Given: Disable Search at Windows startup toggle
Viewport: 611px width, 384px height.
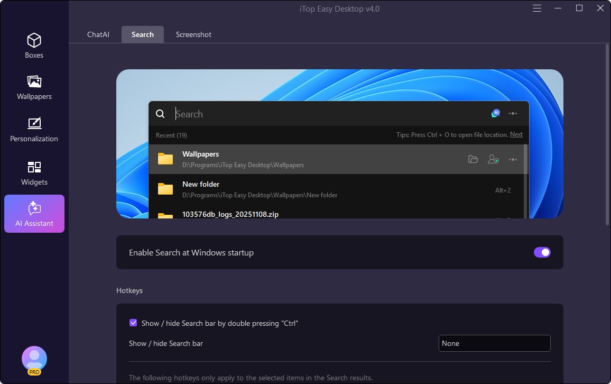Looking at the screenshot, I should (542, 252).
